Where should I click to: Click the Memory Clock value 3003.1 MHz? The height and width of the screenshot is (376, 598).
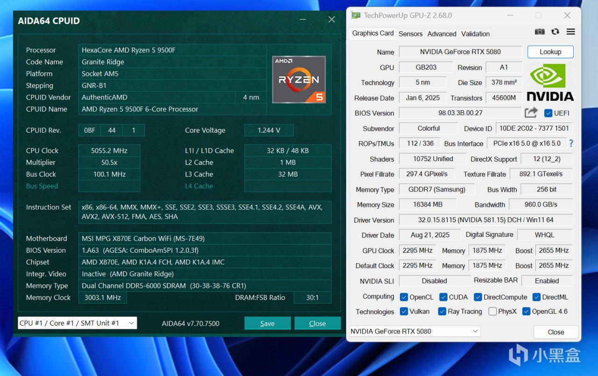click(103, 298)
